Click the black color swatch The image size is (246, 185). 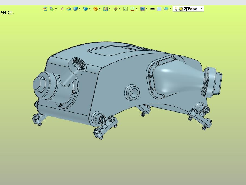pos(152,9)
